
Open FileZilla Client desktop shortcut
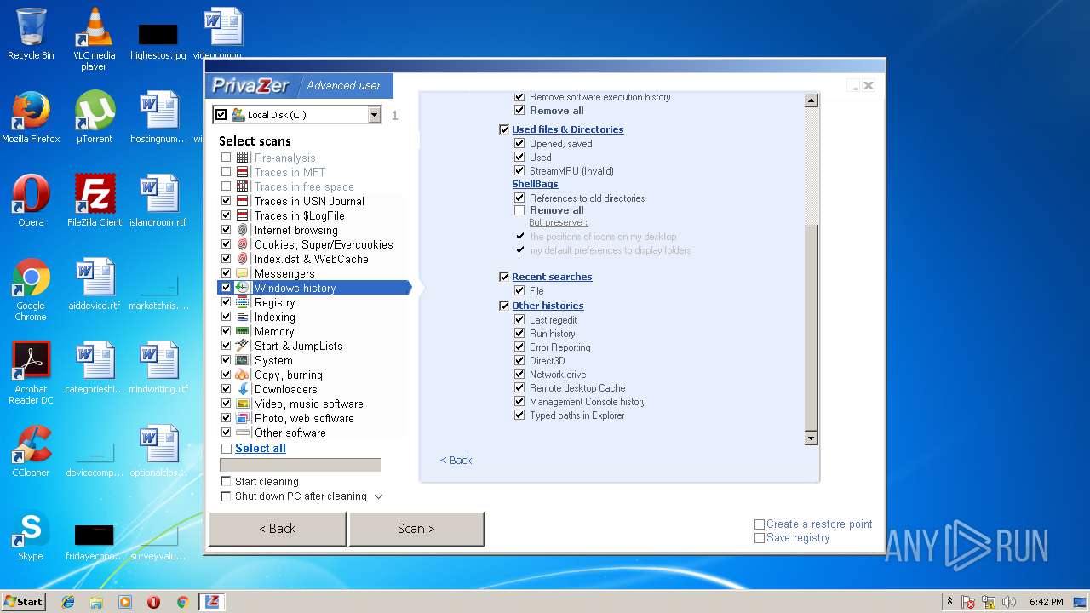click(95, 200)
